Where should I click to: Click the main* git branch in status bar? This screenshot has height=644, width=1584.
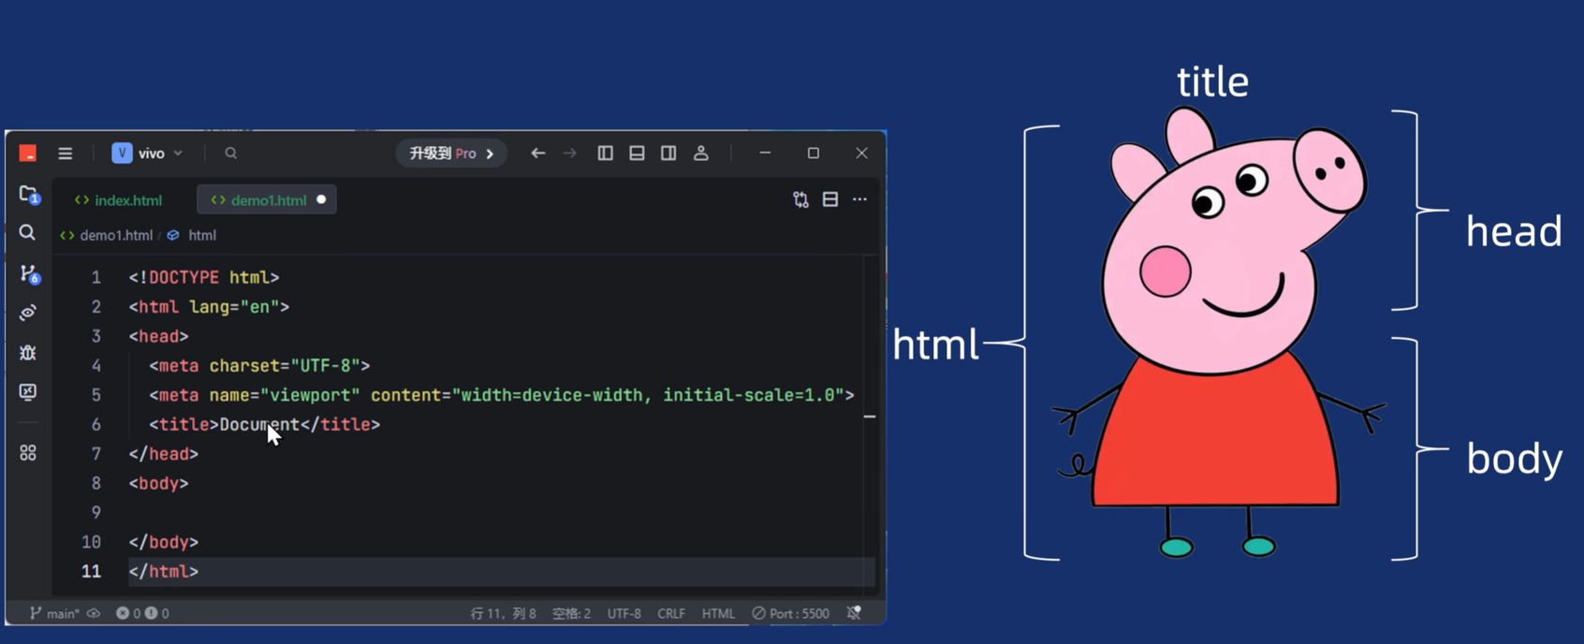point(54,614)
